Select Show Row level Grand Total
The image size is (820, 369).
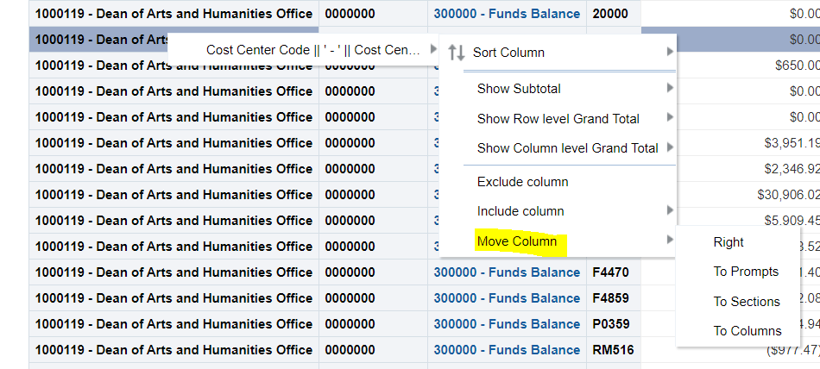coord(558,118)
